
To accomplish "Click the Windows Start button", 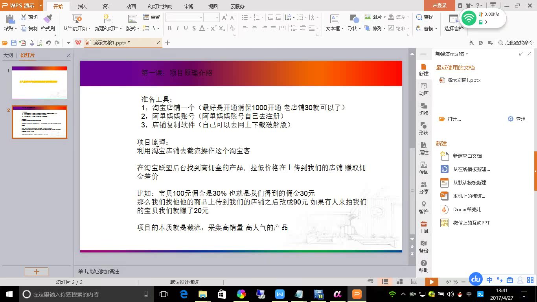I will point(9,294).
